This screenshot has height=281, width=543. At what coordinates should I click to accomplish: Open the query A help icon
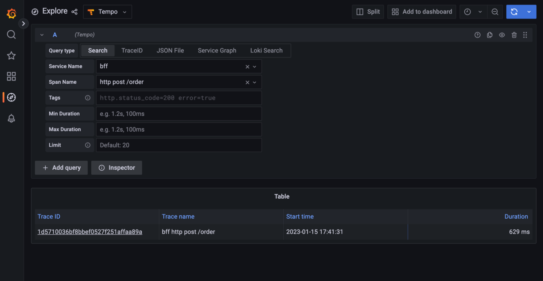coord(477,35)
